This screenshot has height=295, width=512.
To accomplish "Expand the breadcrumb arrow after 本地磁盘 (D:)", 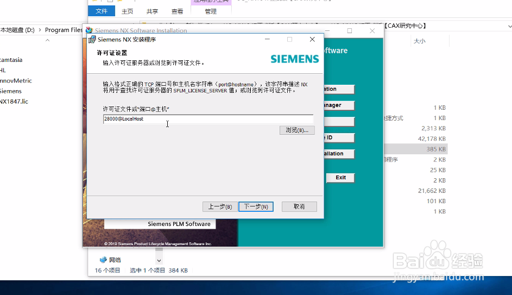I will pos(40,30).
